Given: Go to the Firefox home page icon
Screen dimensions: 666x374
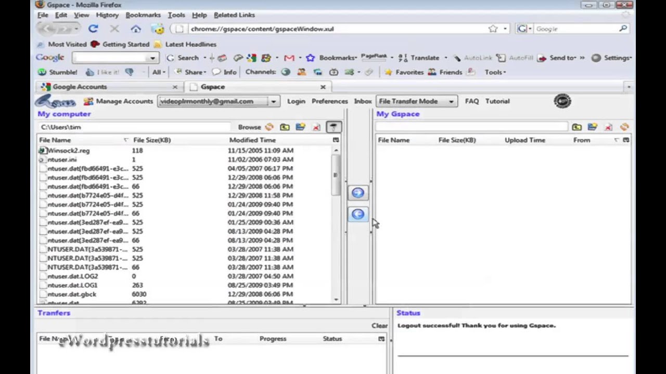Looking at the screenshot, I should coord(136,29).
